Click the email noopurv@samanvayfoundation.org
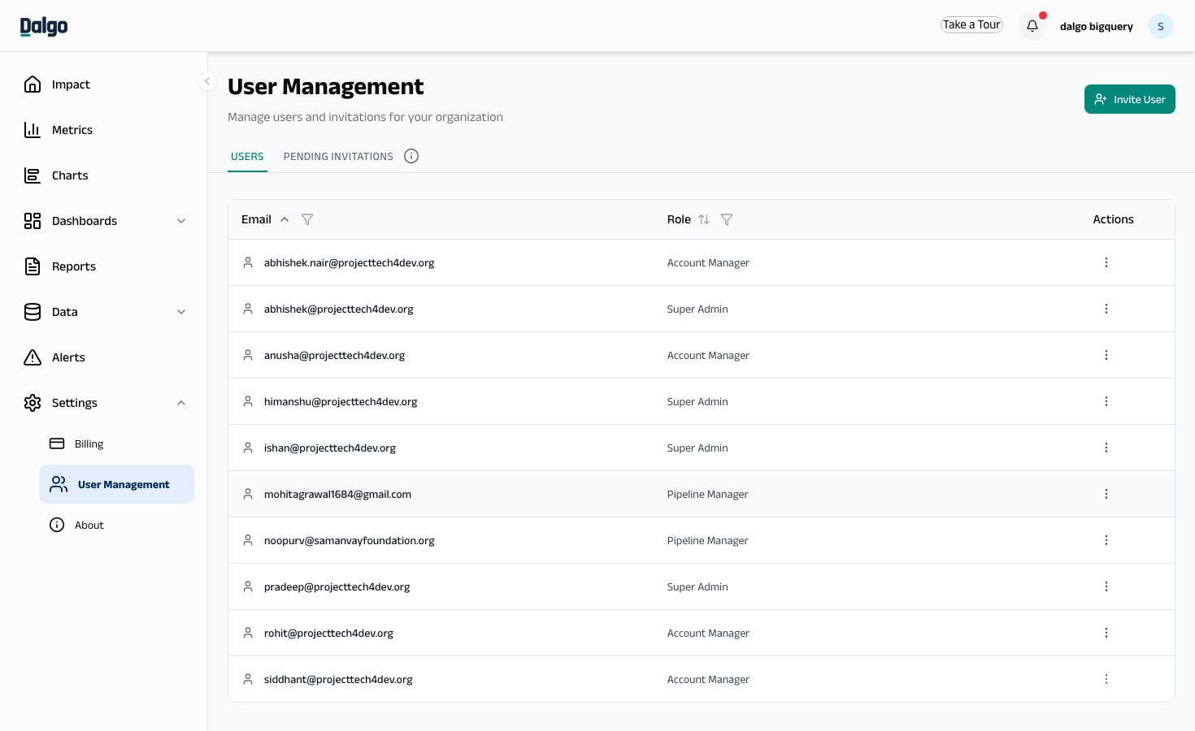The image size is (1195, 731). point(349,540)
